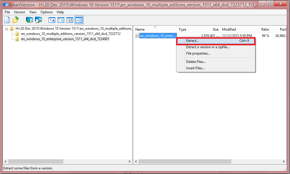The width and height of the screenshot is (290, 174).
Task: Select en_windows_10_enterprise_version_1511_x64_dvd_7224901 tree item
Action: 65,39
